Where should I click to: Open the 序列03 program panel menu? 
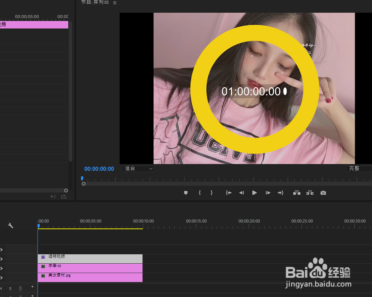pos(115,3)
